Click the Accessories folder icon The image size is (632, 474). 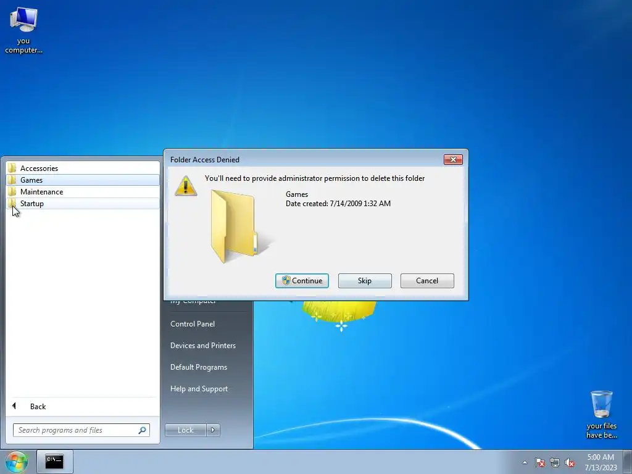[x=12, y=168]
